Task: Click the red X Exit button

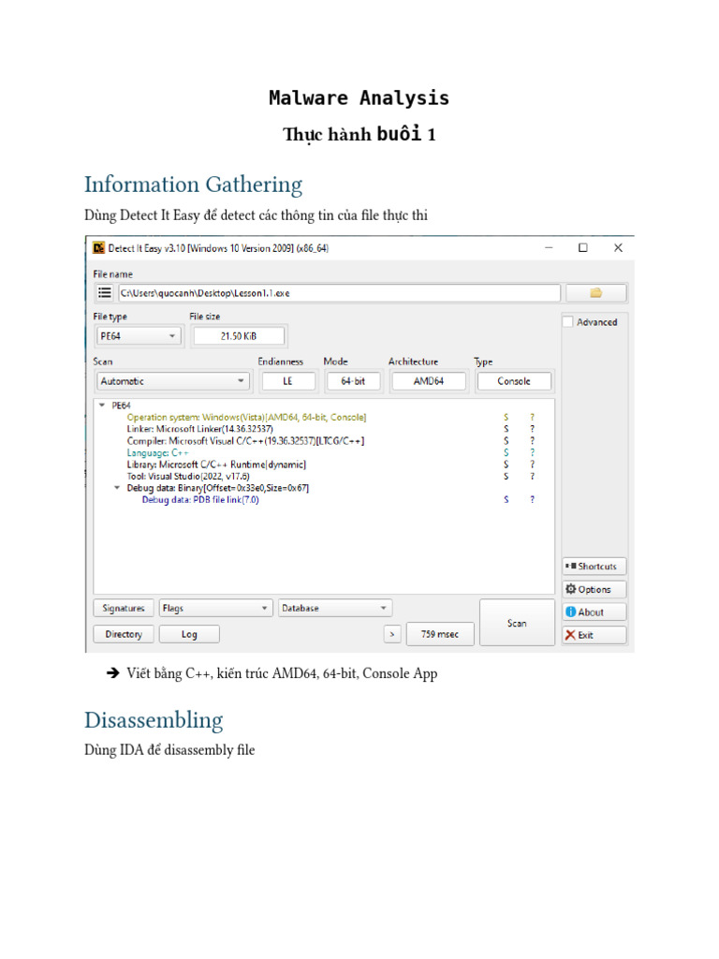Action: point(594,635)
